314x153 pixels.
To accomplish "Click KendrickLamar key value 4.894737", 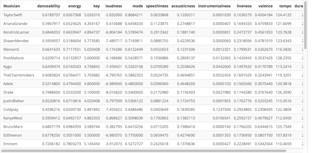I will [x=92, y=32].
